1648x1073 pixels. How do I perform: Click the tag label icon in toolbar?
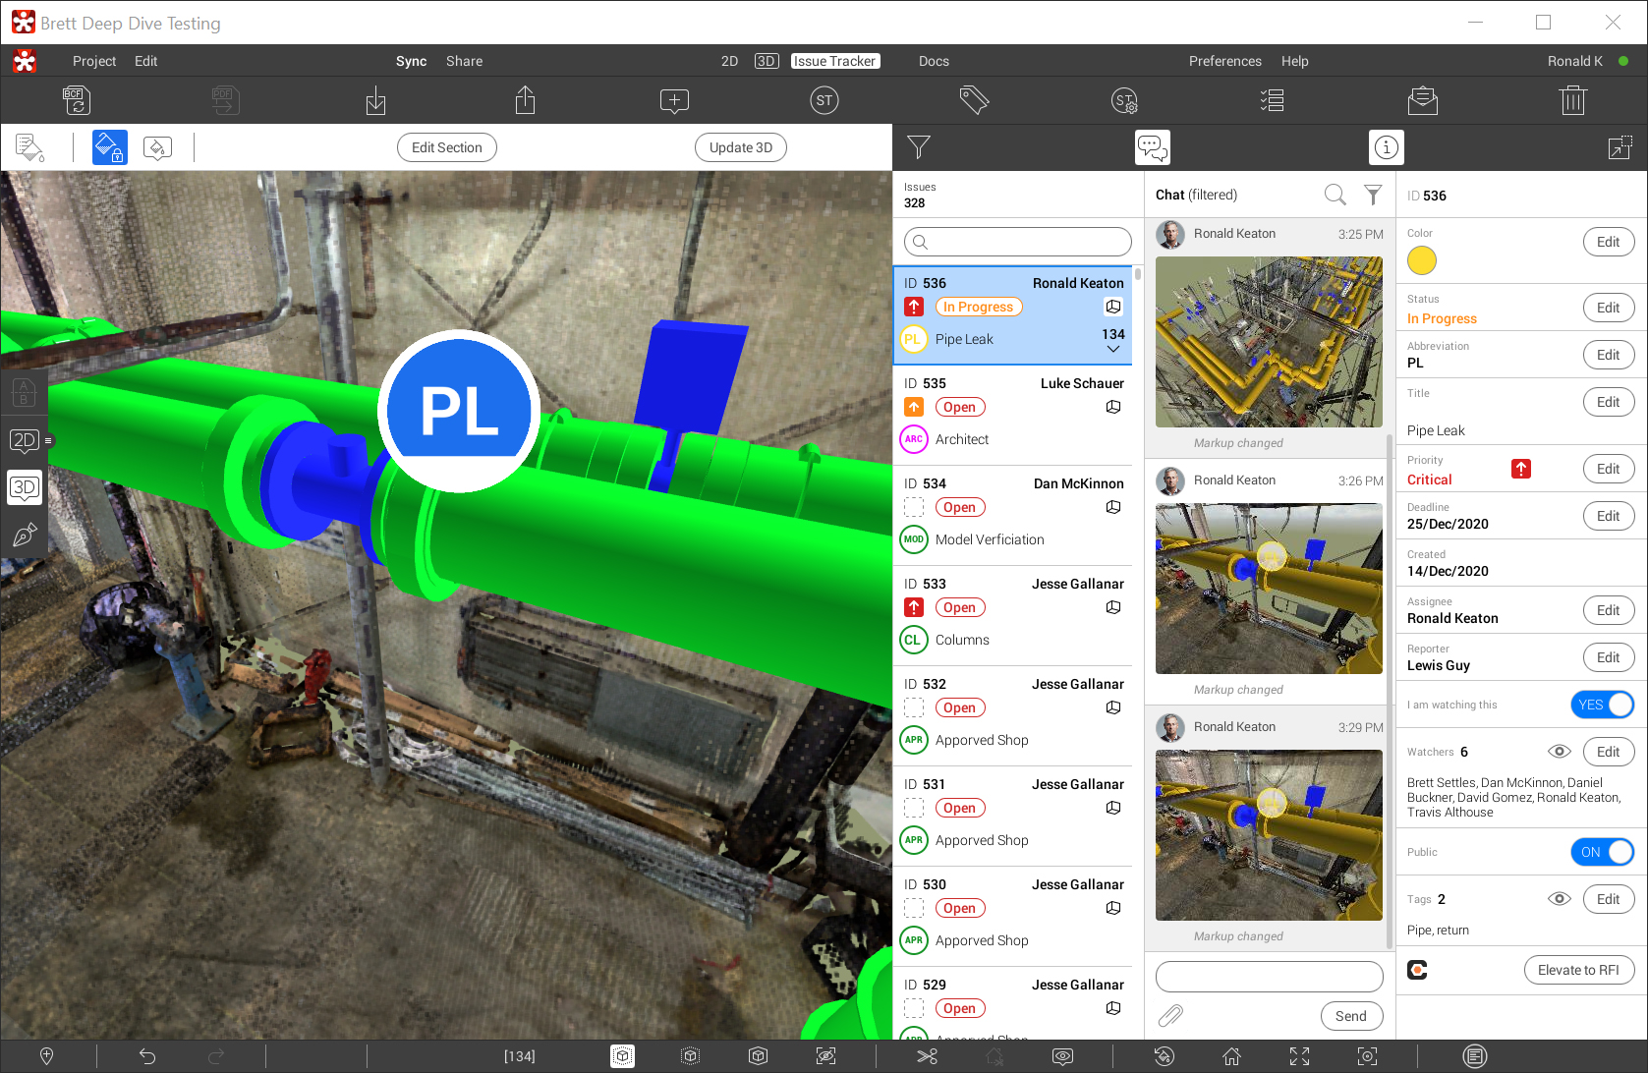pyautogui.click(x=974, y=100)
